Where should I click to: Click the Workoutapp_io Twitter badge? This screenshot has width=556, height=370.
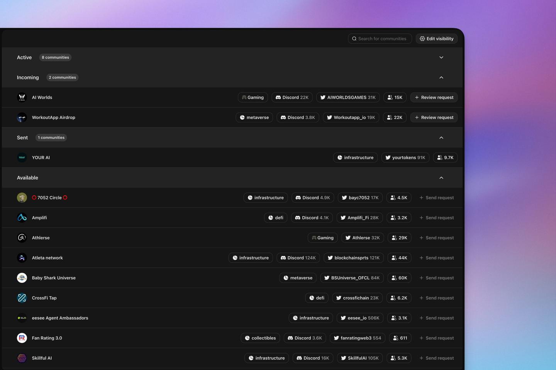tap(351, 117)
